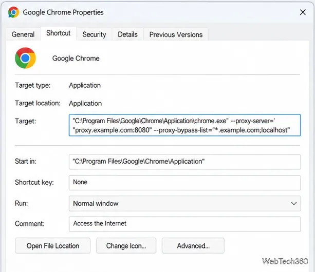Click the Target: label

click(x=26, y=121)
